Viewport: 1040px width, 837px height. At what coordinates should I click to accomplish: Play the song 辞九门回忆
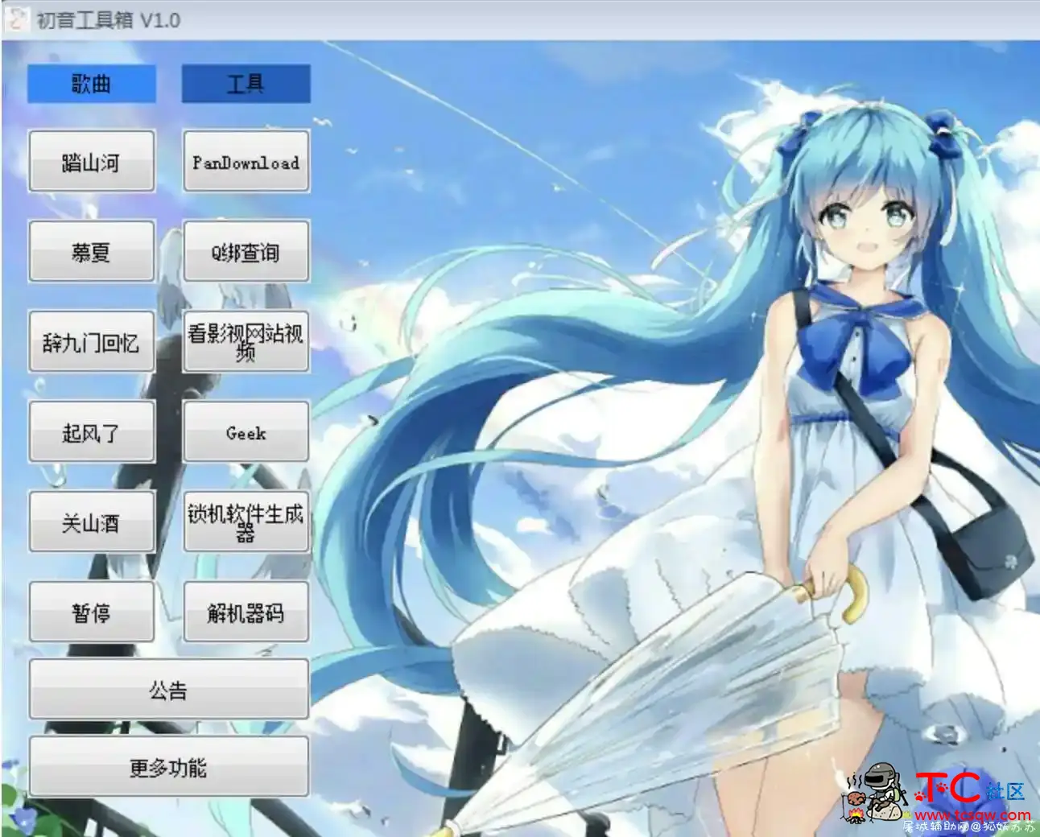coord(91,342)
